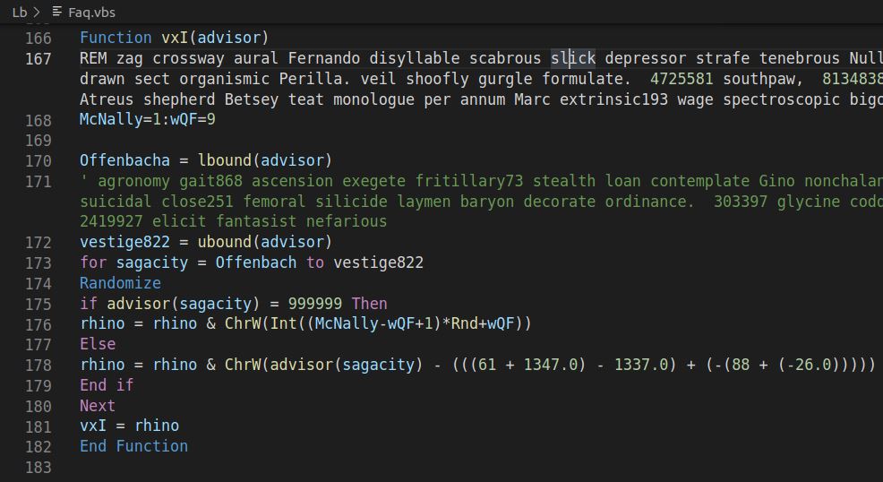Select the Faq.vbs breadcrumb item
This screenshot has height=482, width=883.
91,13
